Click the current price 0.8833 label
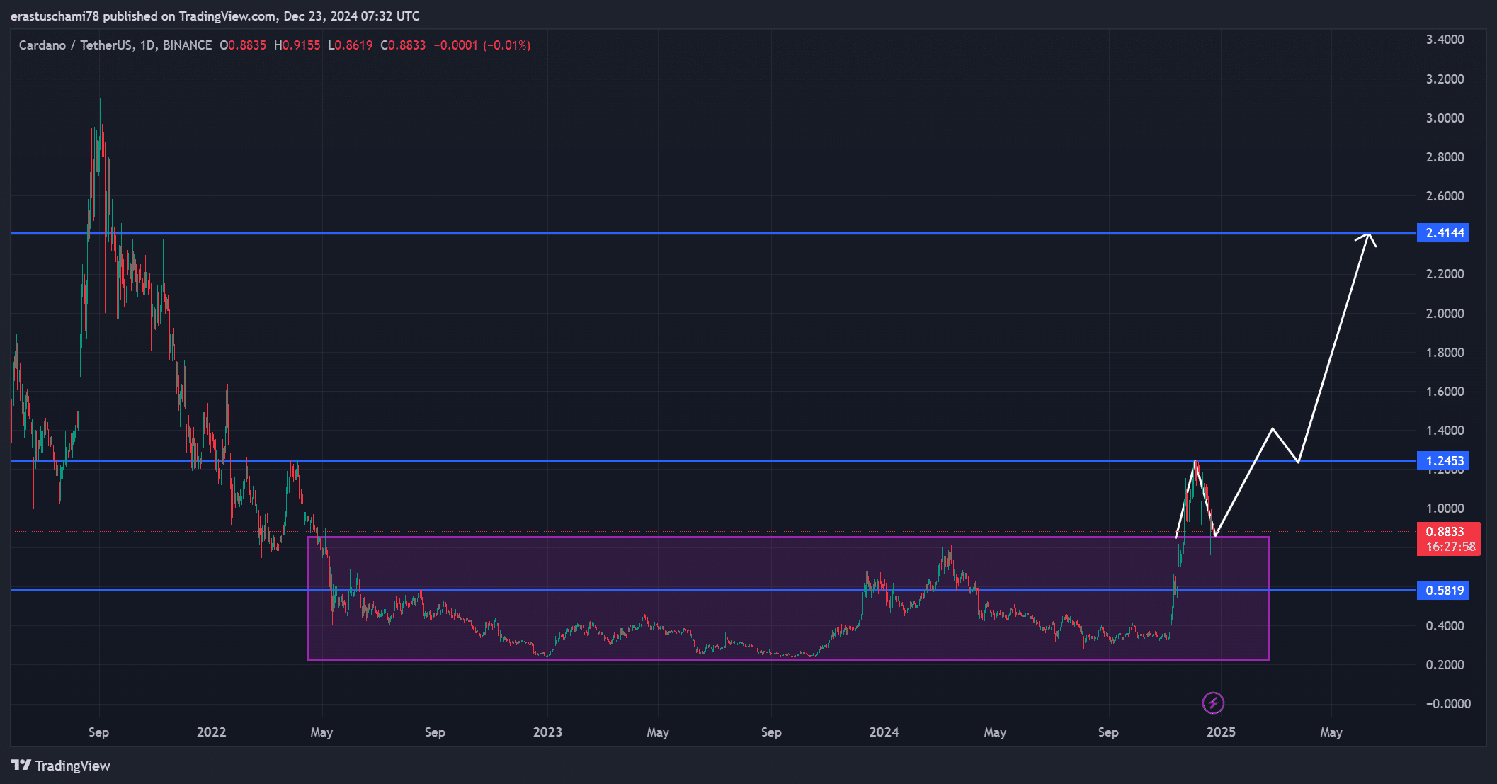Viewport: 1497px width, 784px height. point(1445,532)
